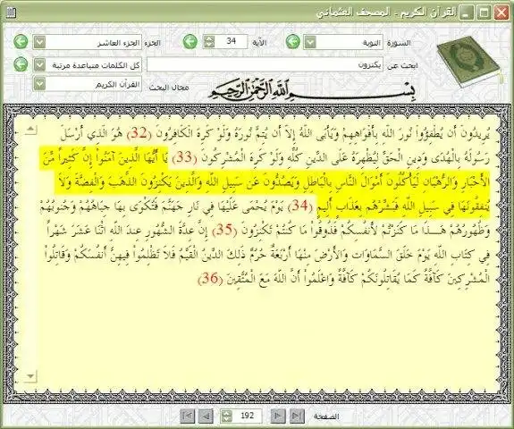Click the green go arrow beside the Juz dropdown
The height and width of the screenshot is (429, 514).
click(x=21, y=42)
